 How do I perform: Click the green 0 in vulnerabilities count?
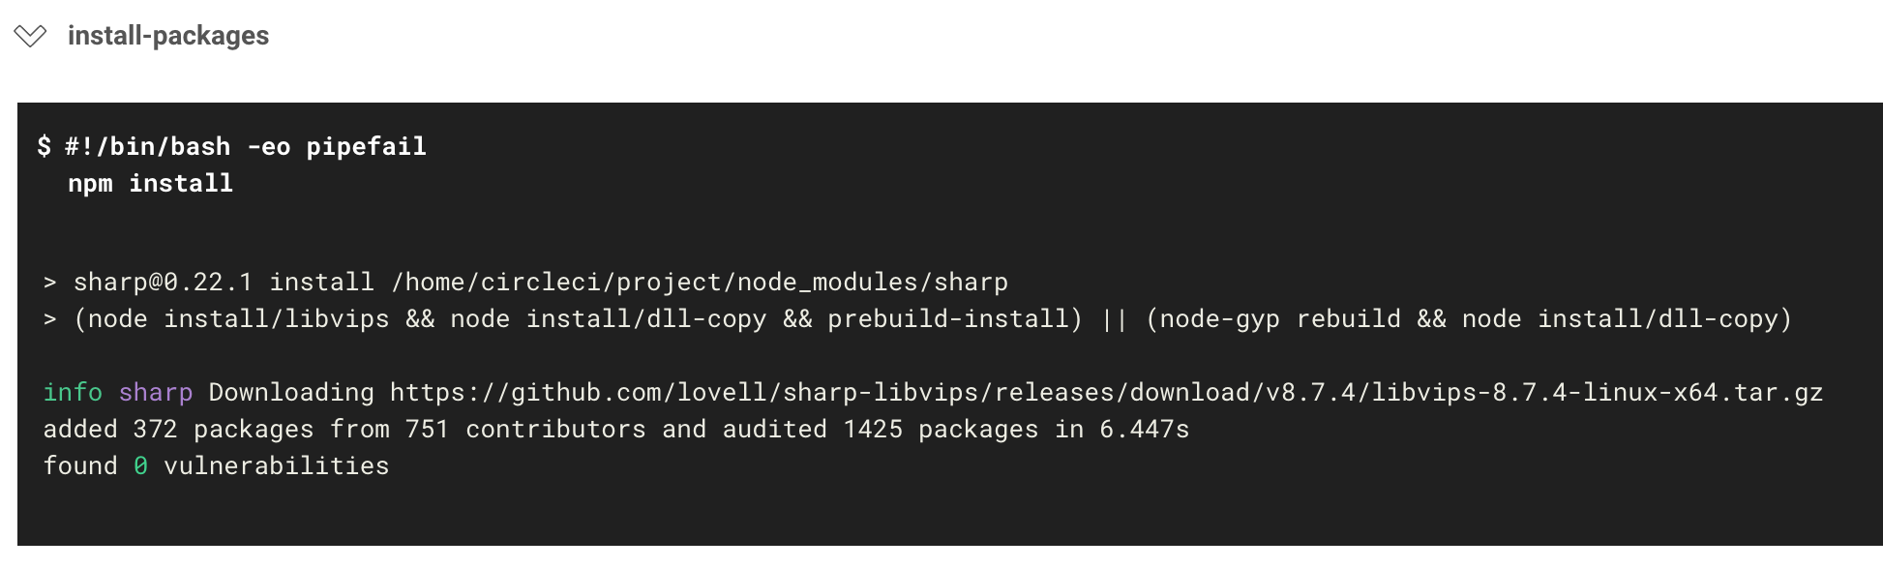pyautogui.click(x=138, y=465)
